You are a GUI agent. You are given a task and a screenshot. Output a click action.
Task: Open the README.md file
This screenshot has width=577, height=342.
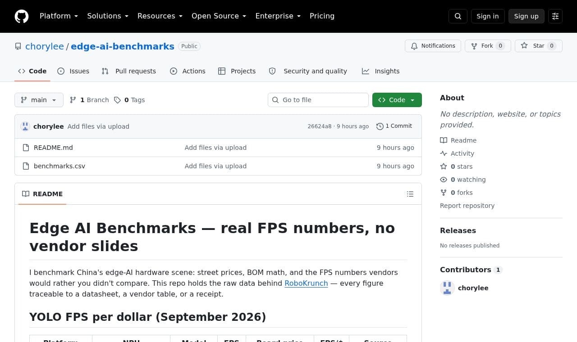pyautogui.click(x=53, y=148)
